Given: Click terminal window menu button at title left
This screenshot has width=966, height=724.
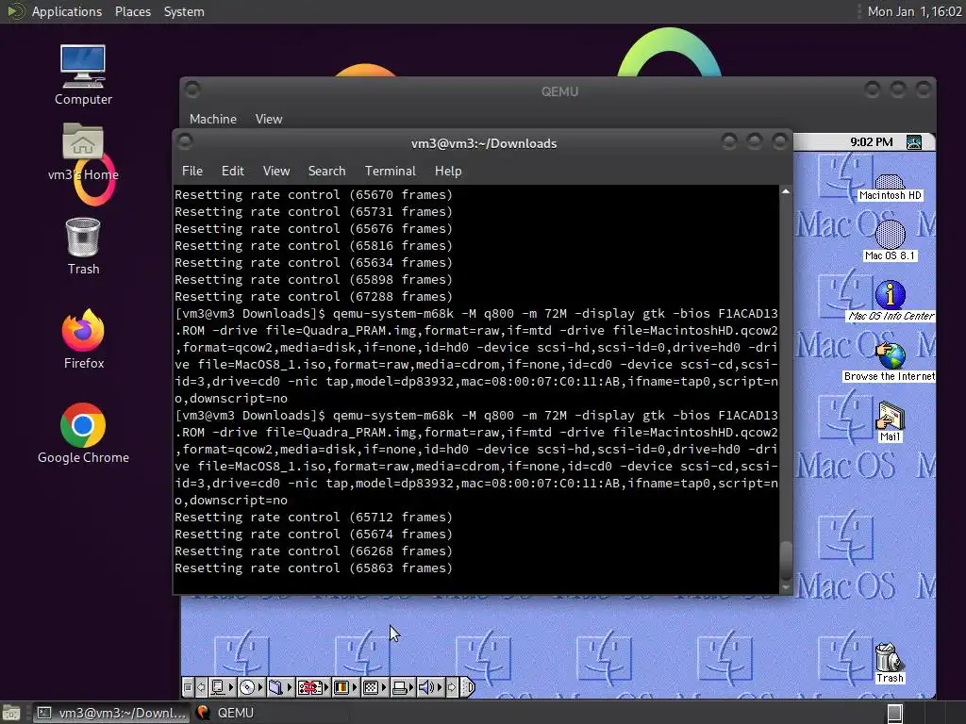Looking at the screenshot, I should pos(185,142).
